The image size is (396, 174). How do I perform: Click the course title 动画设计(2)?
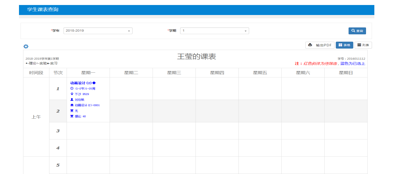click(x=83, y=83)
